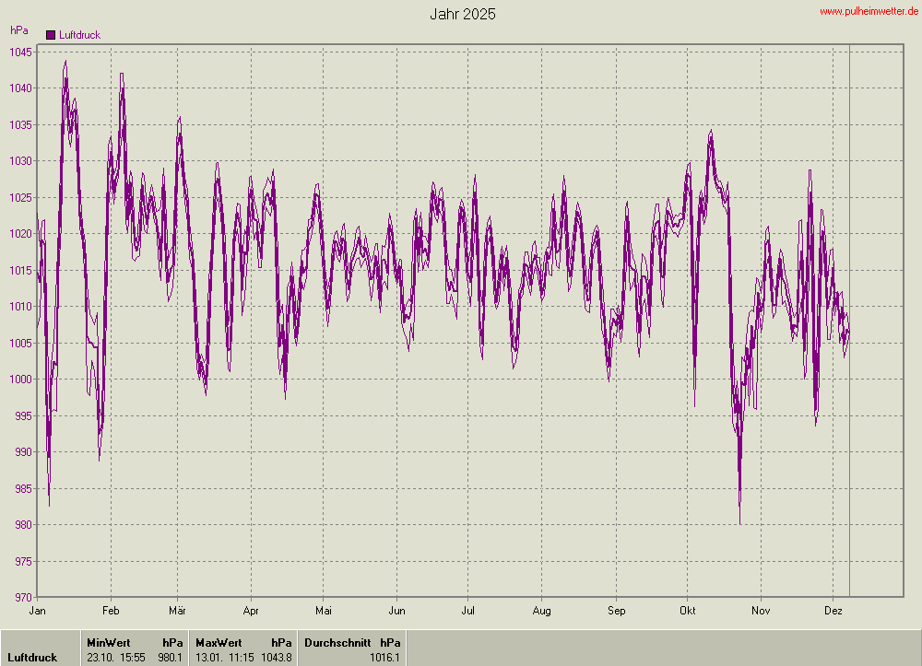Image resolution: width=922 pixels, height=666 pixels.
Task: Click the Luftdruck row label in table
Action: [32, 658]
